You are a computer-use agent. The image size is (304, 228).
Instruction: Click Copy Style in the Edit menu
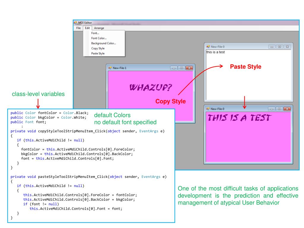click(98, 48)
